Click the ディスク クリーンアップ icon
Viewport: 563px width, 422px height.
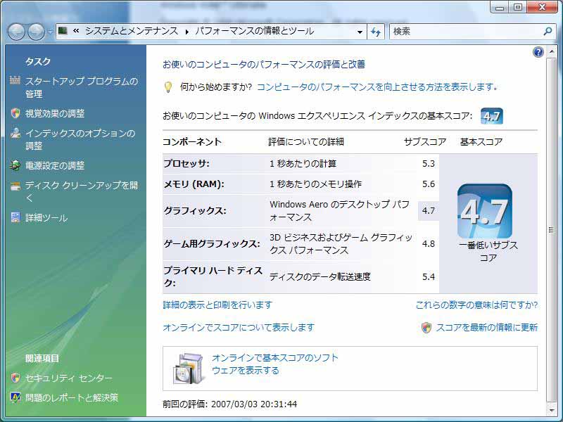click(x=15, y=186)
